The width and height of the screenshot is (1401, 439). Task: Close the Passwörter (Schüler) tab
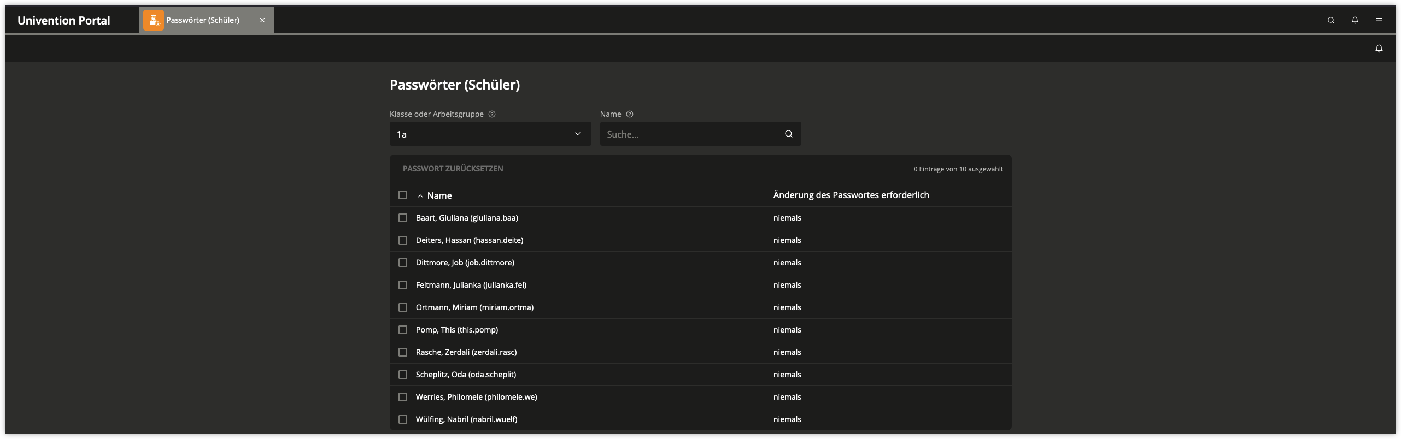pos(262,20)
